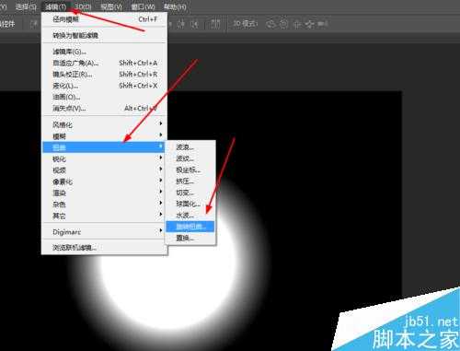Choose highlighted 旋转扭曲... twirl filter
The width and height of the screenshot is (460, 351).
click(190, 227)
